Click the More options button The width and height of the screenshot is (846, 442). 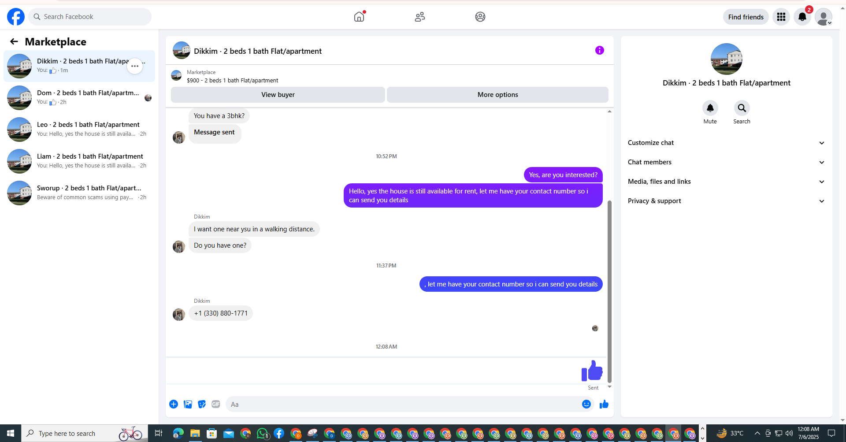pyautogui.click(x=497, y=95)
